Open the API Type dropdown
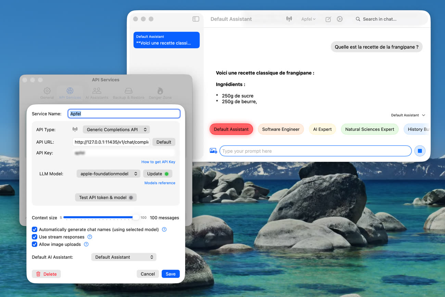445x297 pixels. (116, 130)
